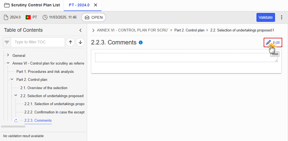Image resolution: width=288 pixels, height=141 pixels.
Task: Click in the Type to filter TOC field
Action: tap(38, 42)
